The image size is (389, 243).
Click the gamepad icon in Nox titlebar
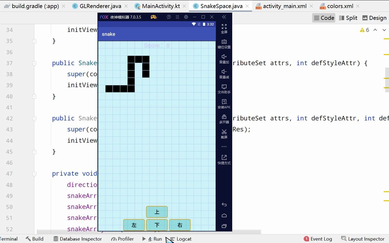pyautogui.click(x=154, y=17)
